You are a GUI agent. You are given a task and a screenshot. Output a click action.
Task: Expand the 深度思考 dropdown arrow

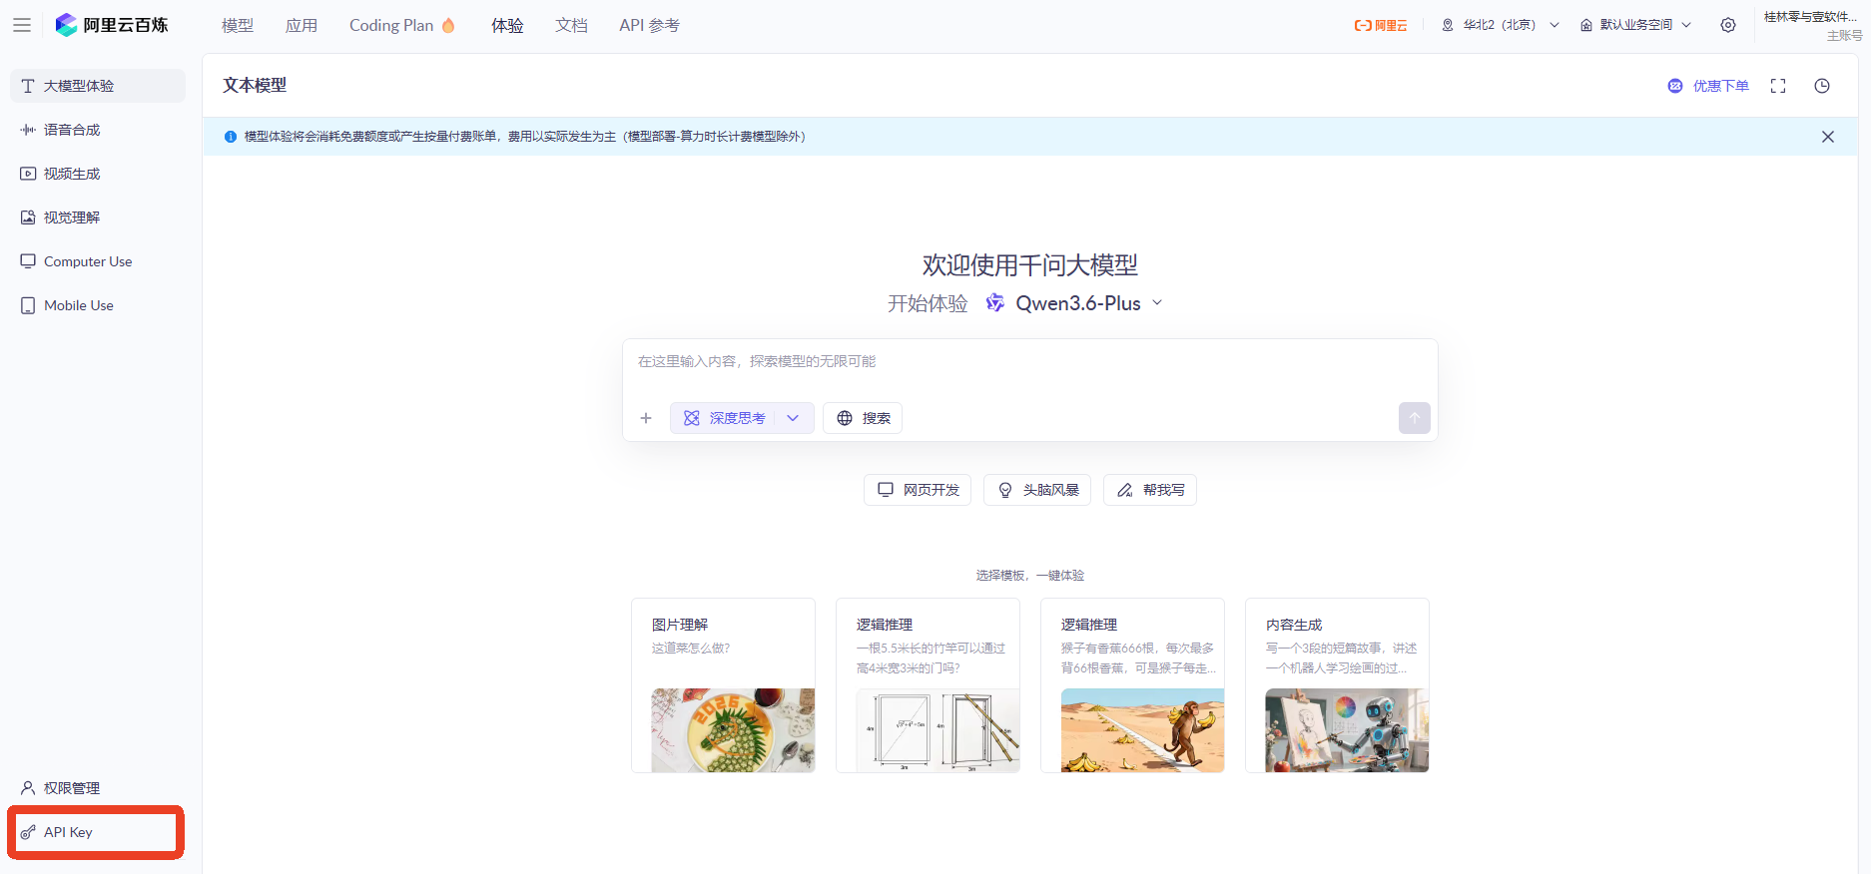793,418
